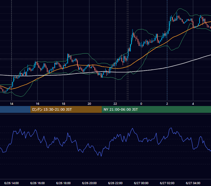Click the 6/27 00:00 date label
The height and width of the screenshot is (186, 211).
pos(141,183)
